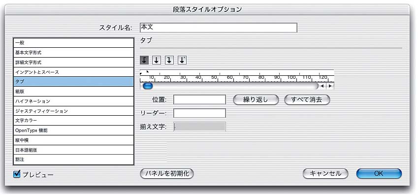Click the パネルを初期化 button
The height and width of the screenshot is (195, 418).
[x=167, y=174]
